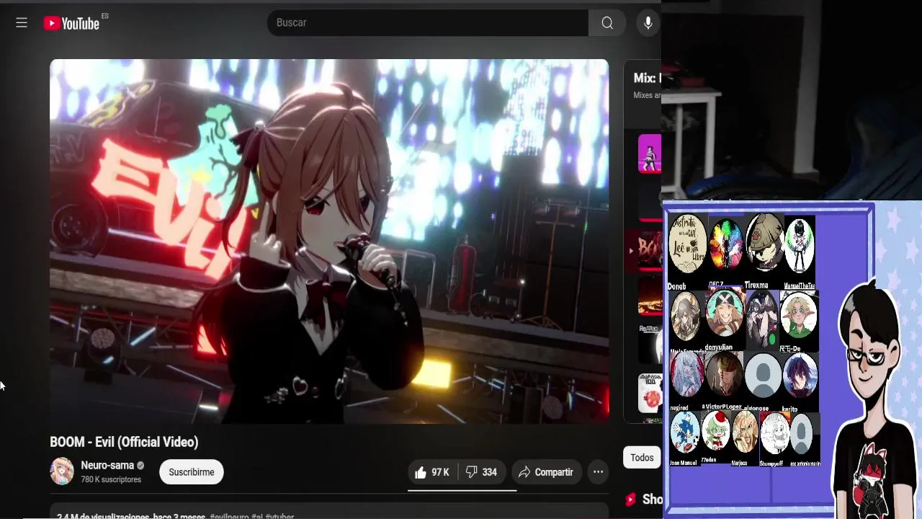Start voice search with microphone icon
Screen dimensions: 922x519
648,23
